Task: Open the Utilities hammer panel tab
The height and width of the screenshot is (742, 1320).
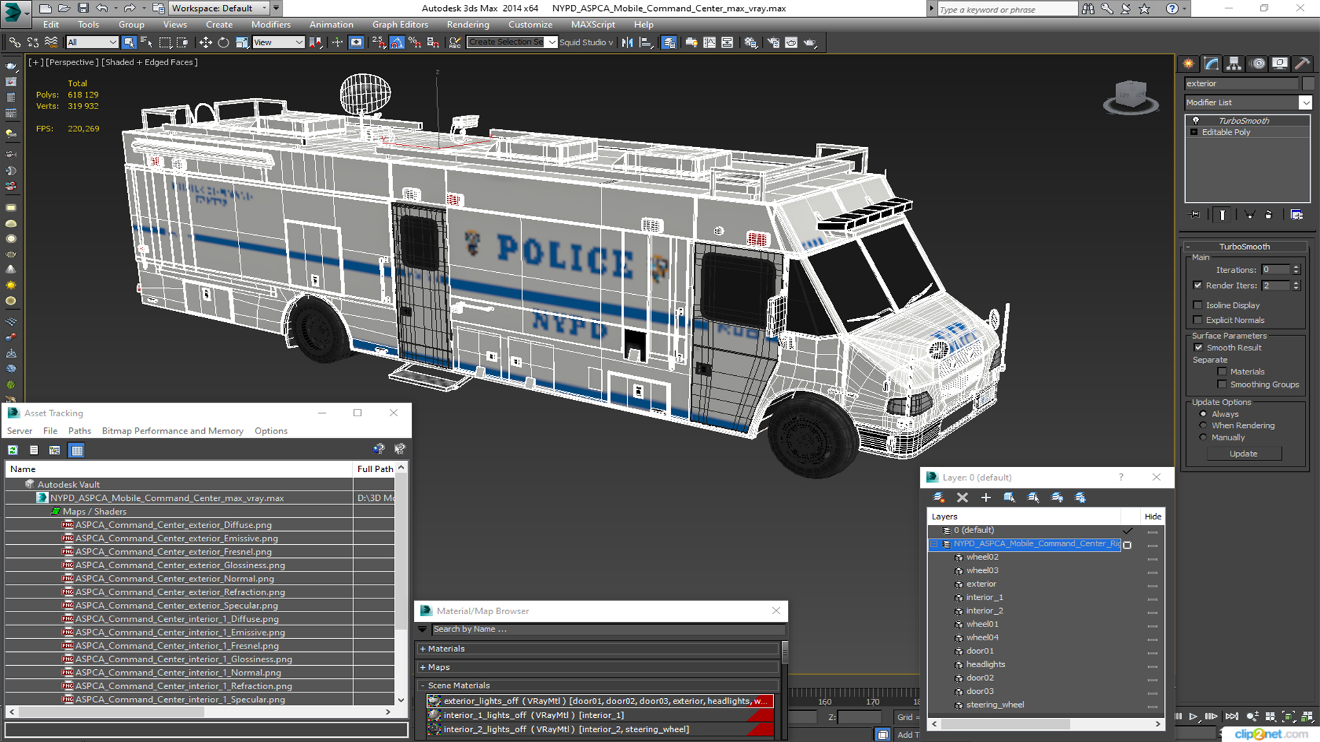Action: 1301,64
